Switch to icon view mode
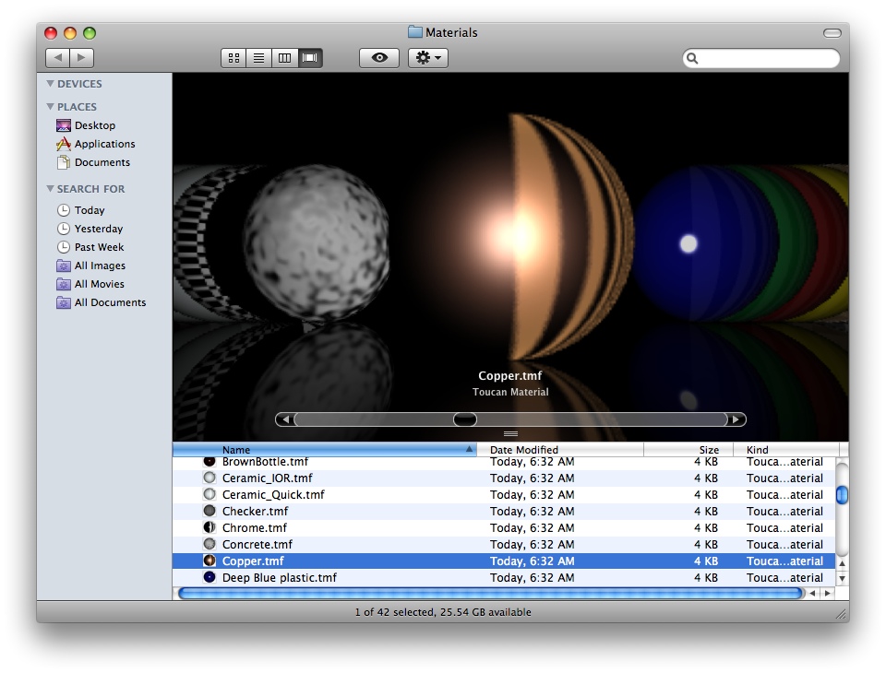 tap(233, 58)
